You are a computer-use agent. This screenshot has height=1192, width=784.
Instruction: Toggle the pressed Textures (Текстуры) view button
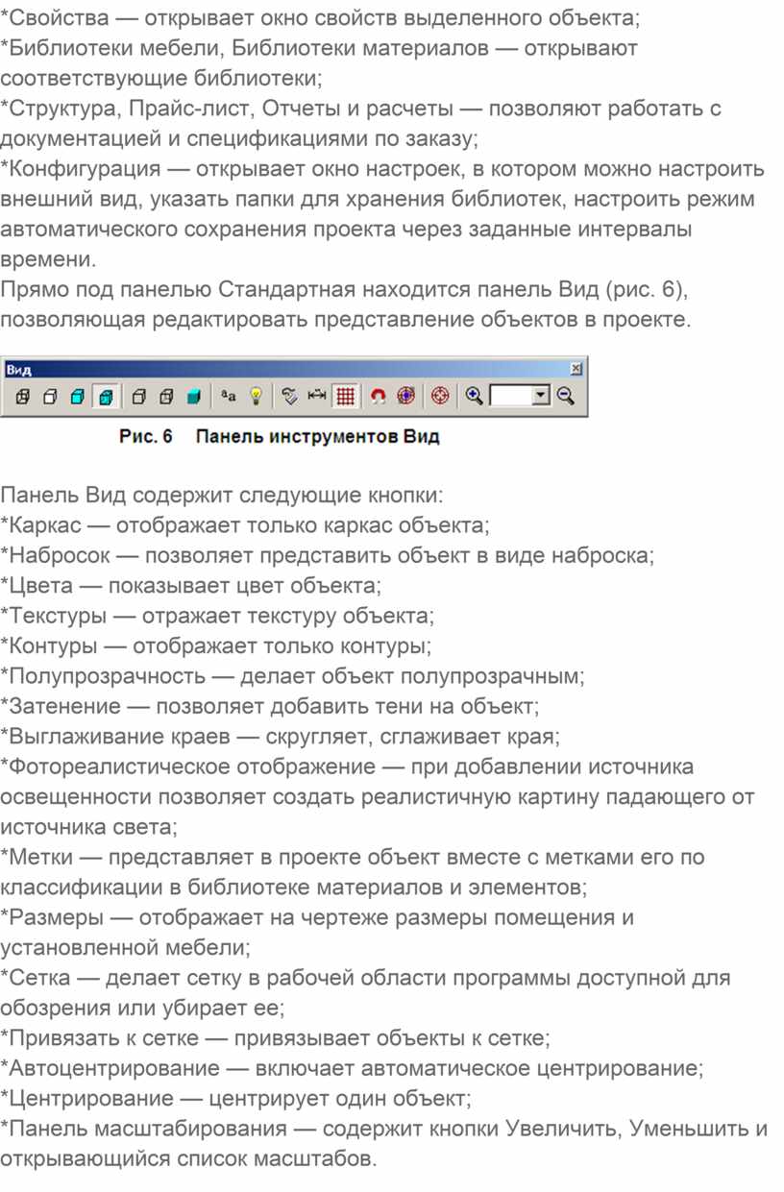(x=106, y=395)
